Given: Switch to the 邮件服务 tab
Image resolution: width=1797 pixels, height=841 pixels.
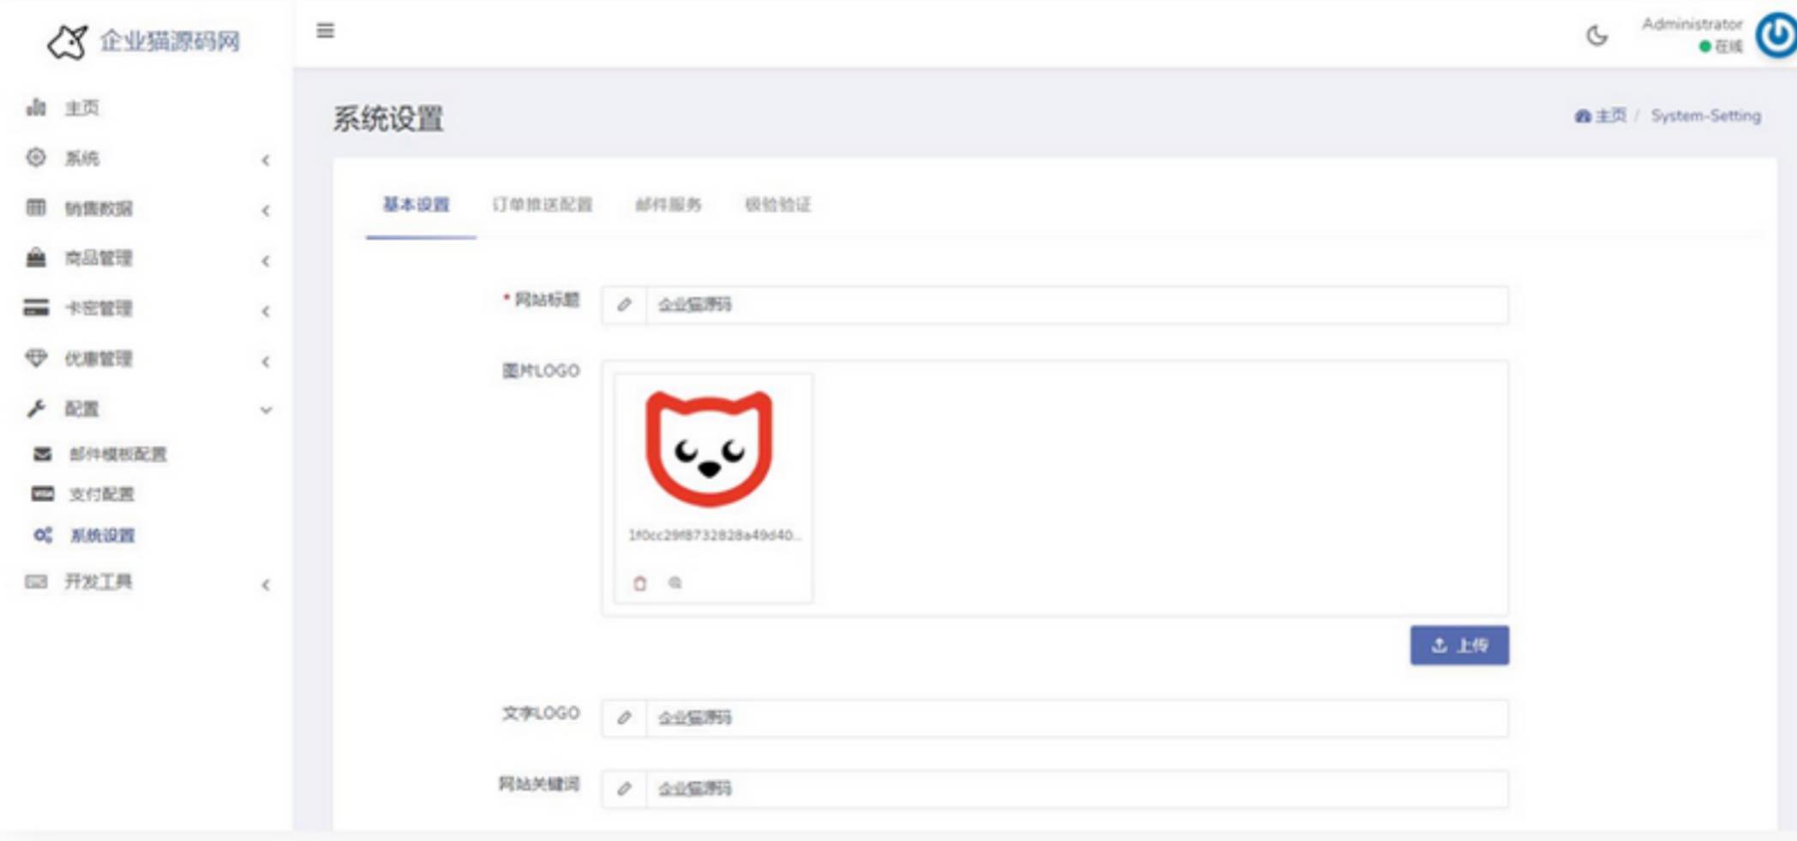Looking at the screenshot, I should click(668, 205).
